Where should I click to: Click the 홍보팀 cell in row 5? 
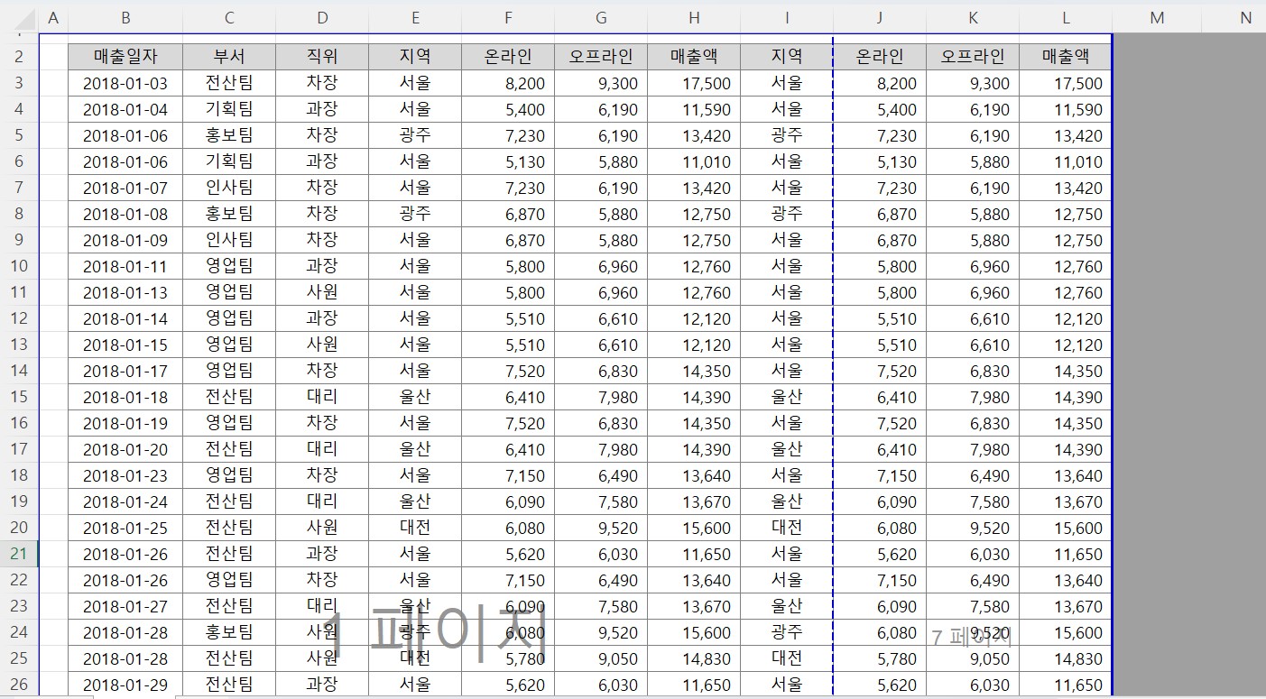tap(228, 134)
